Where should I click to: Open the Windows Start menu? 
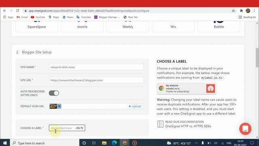coord(5,143)
